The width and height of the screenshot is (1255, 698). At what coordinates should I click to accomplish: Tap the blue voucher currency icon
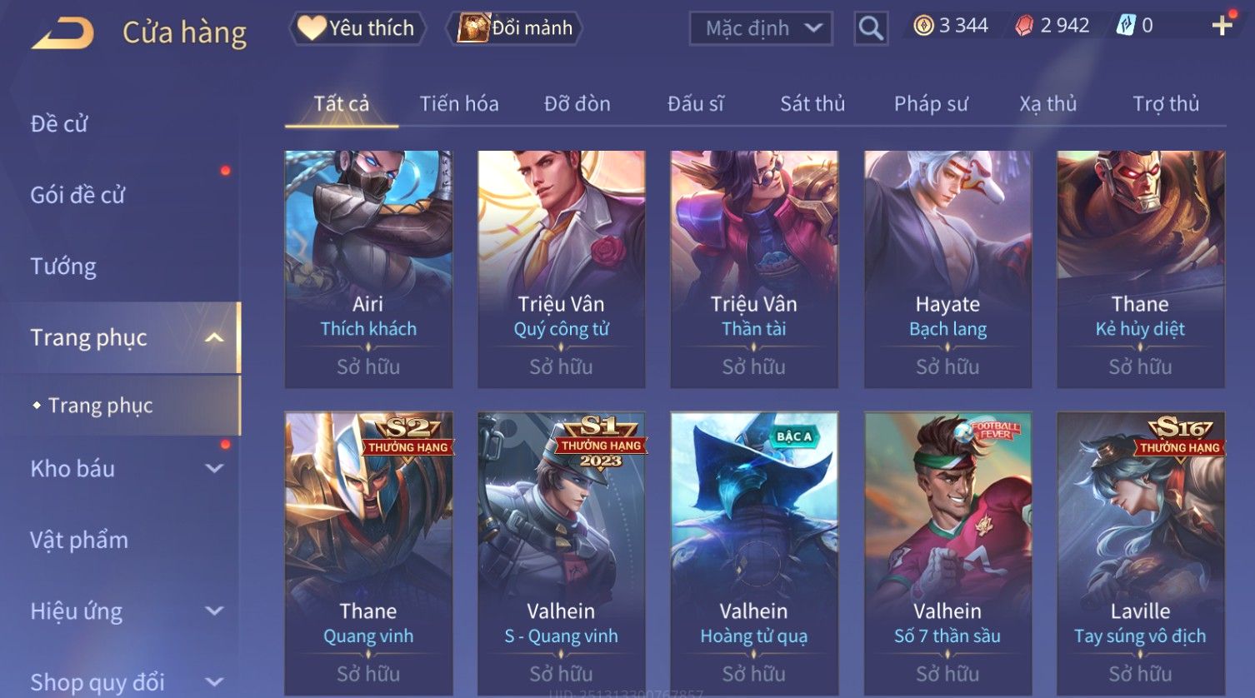(1126, 26)
